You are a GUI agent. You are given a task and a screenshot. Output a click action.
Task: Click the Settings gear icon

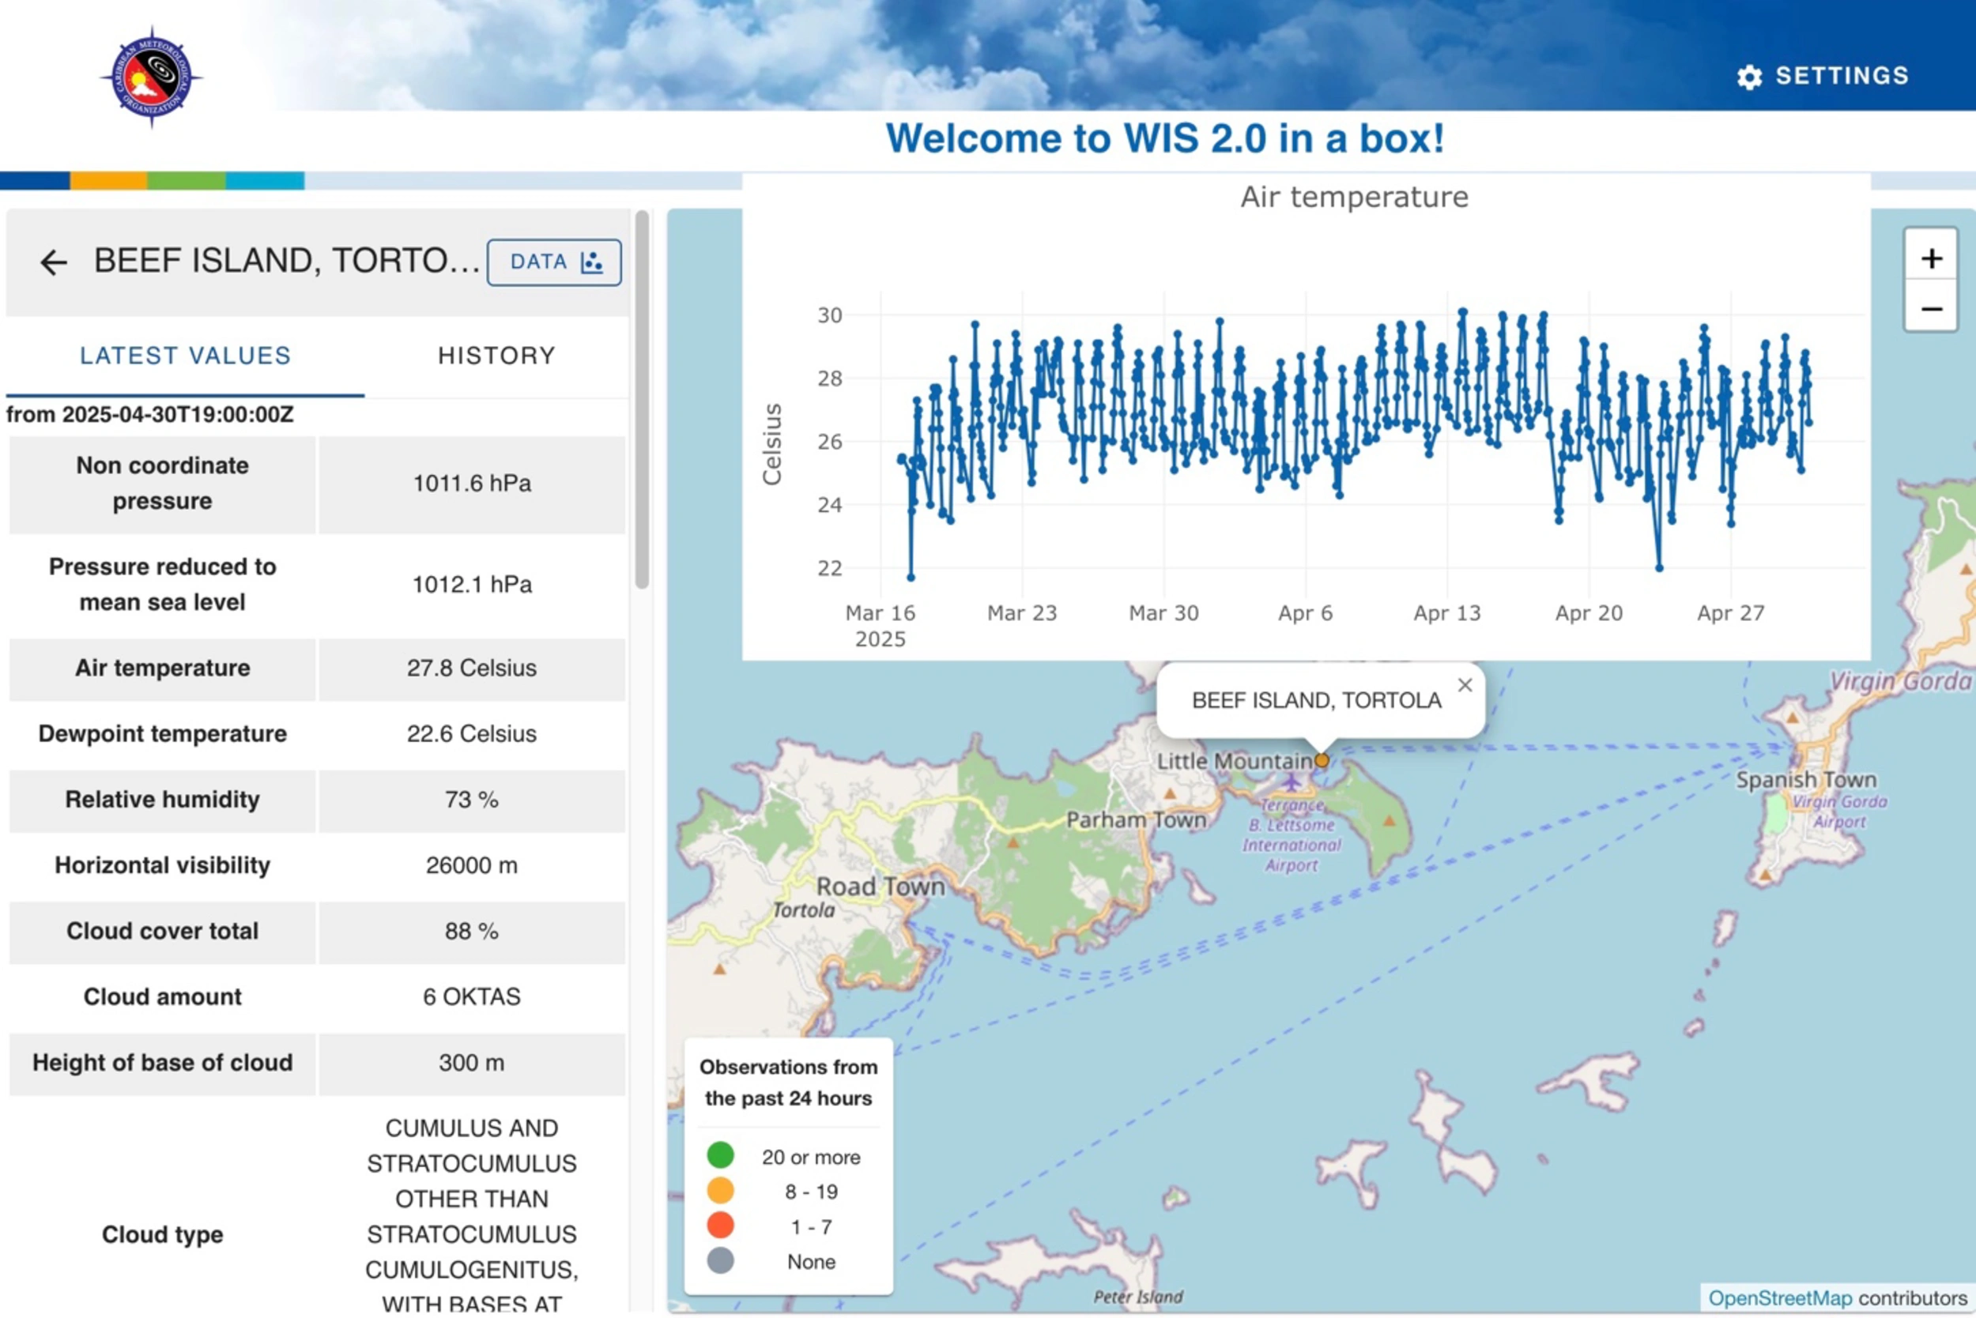coord(1749,77)
